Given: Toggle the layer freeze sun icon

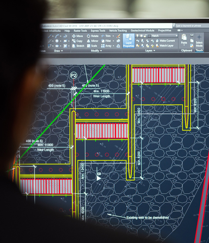Looking at the screenshot, I should (x=141, y=36).
